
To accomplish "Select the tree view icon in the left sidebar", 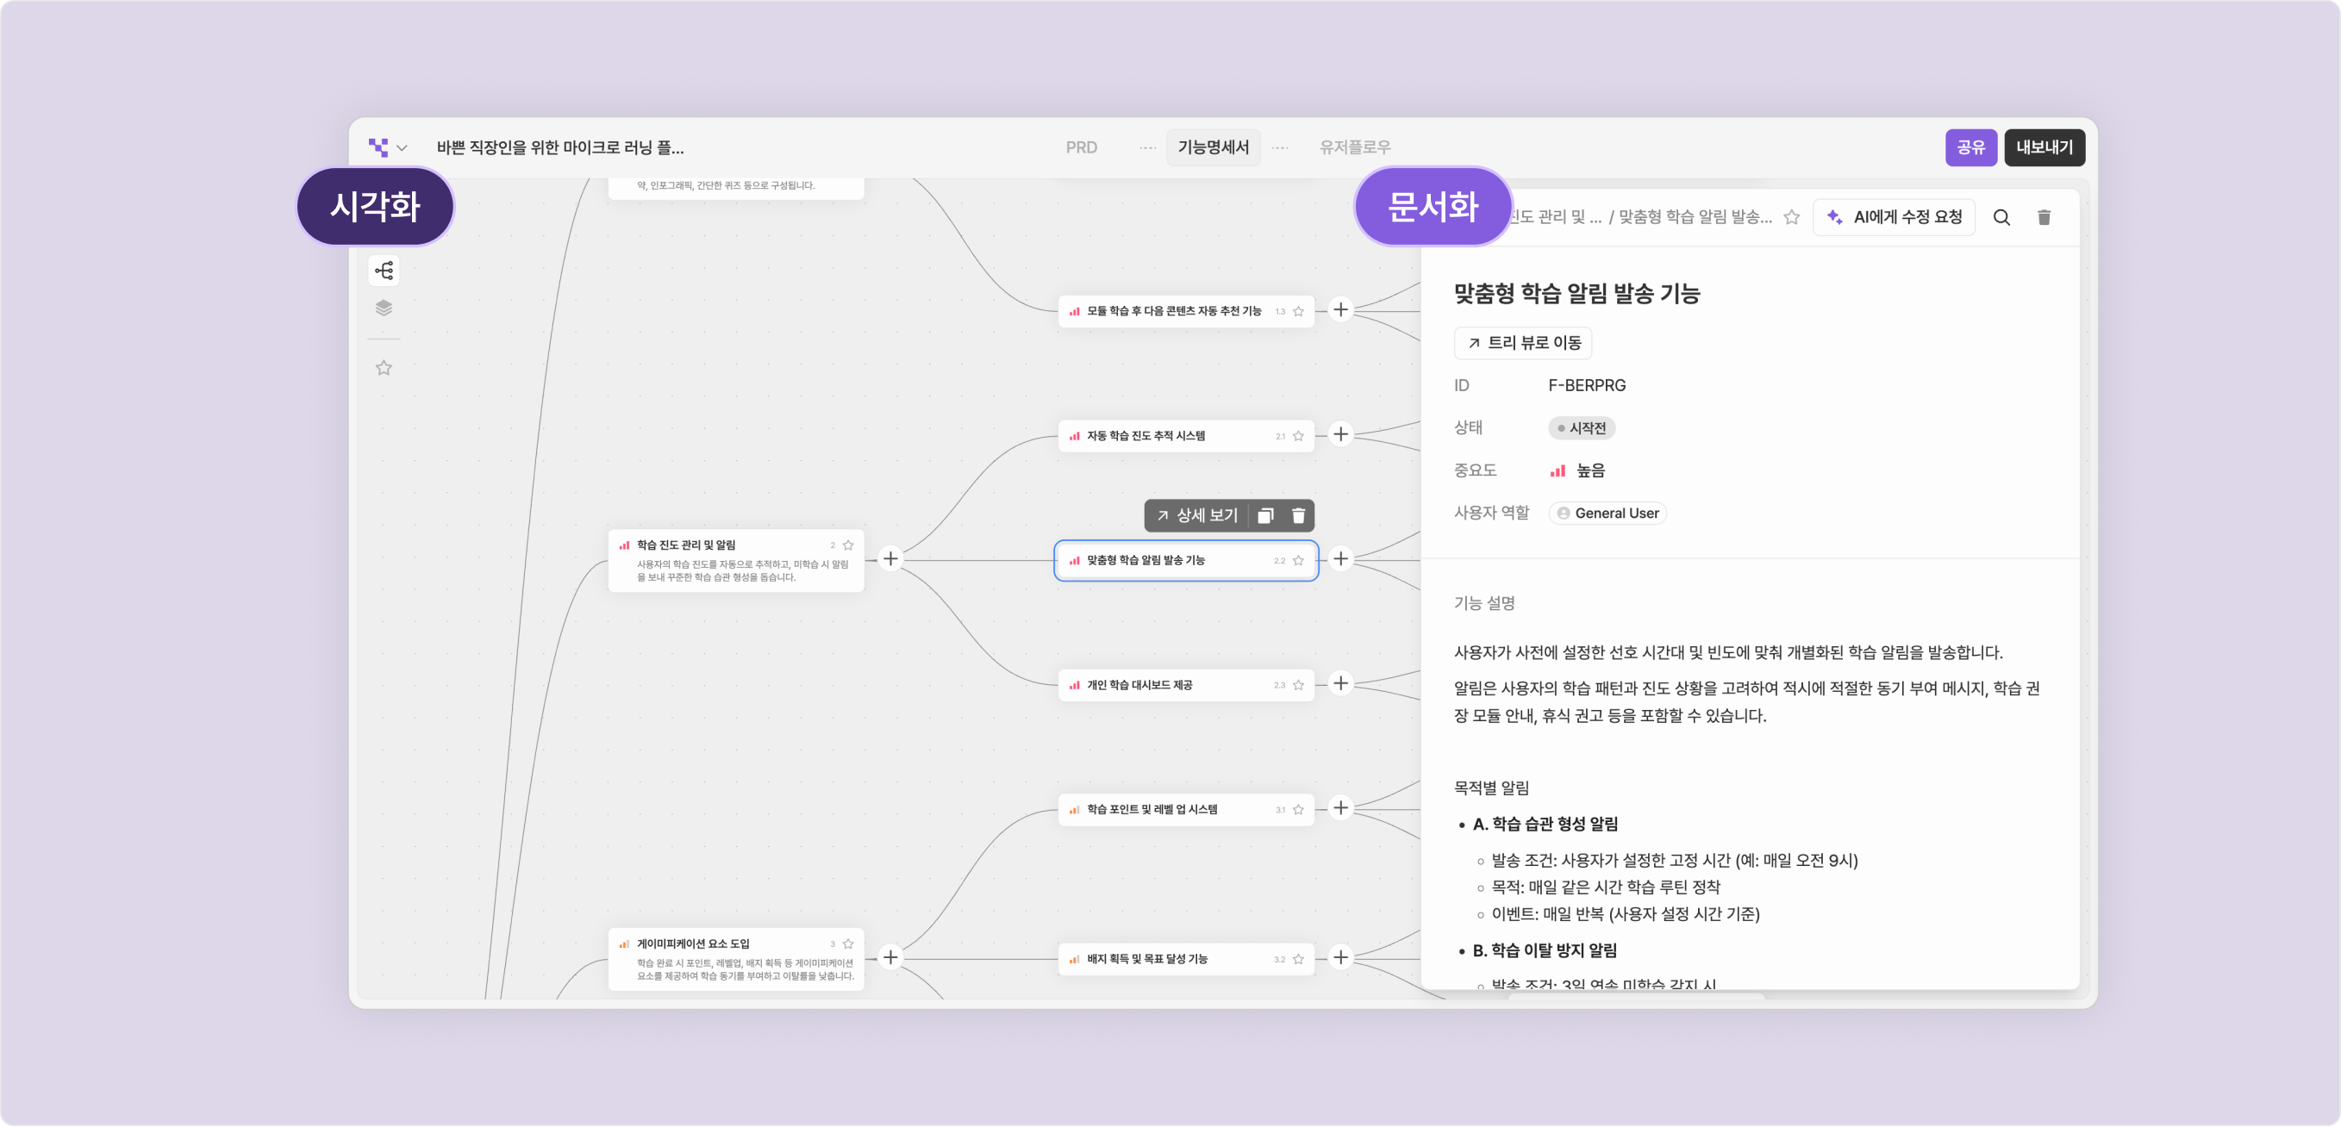I will tap(384, 271).
